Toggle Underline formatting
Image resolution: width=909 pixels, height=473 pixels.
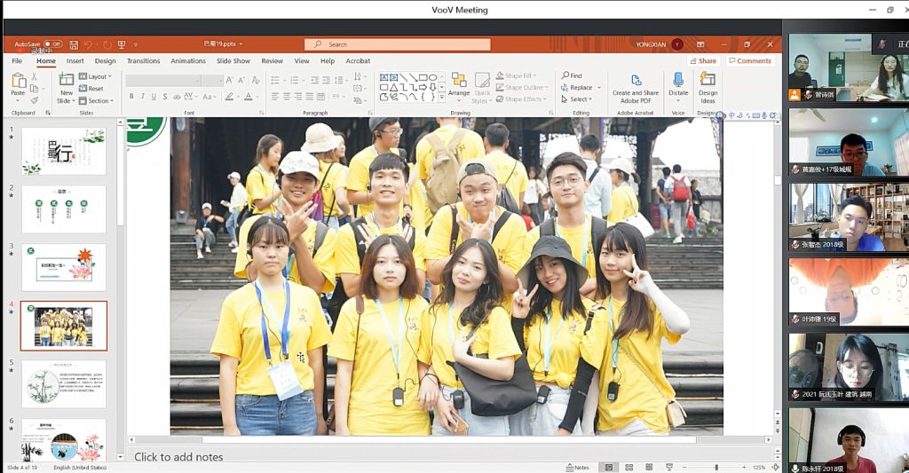pyautogui.click(x=154, y=97)
